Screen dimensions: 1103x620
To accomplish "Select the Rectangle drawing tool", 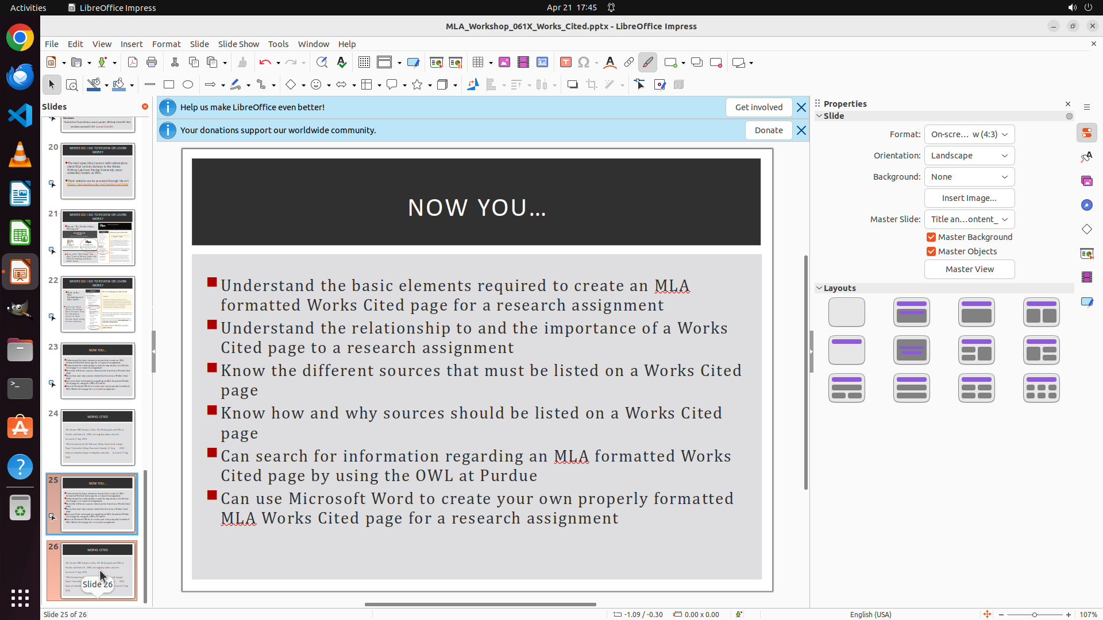I will pos(169,85).
